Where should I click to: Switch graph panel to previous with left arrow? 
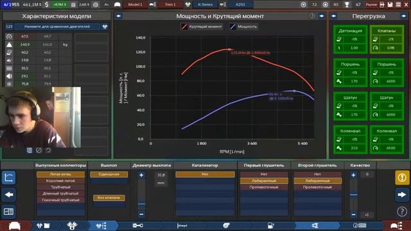coord(118,16)
